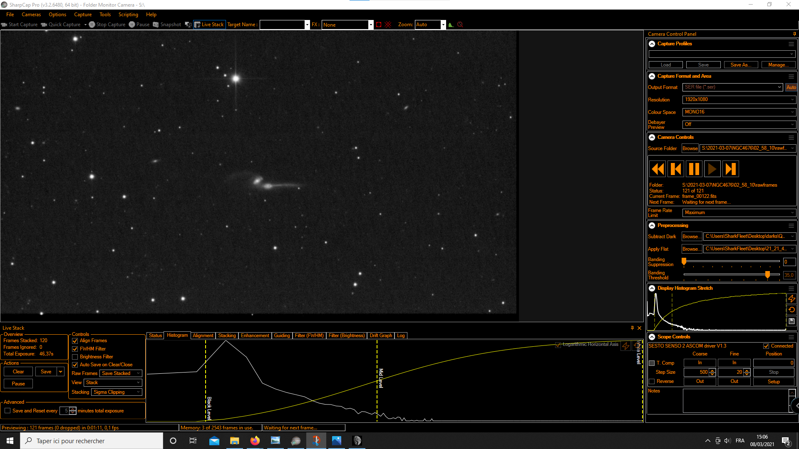This screenshot has height=449, width=799.
Task: Click Save As in Capture Profiles
Action: (x=741, y=65)
